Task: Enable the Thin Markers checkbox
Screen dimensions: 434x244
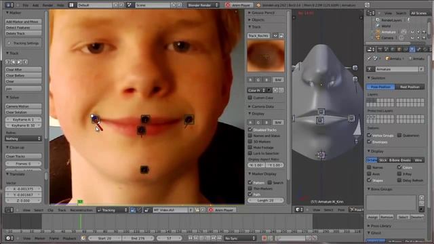Action: pyautogui.click(x=250, y=188)
